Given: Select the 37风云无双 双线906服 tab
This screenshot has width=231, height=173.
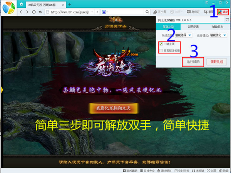Looking at the screenshot, I should (46, 5).
